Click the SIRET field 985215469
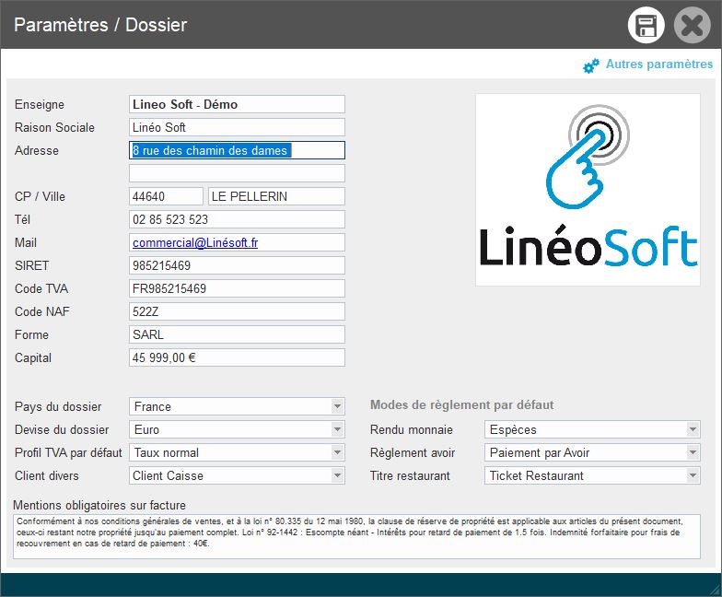 [237, 265]
